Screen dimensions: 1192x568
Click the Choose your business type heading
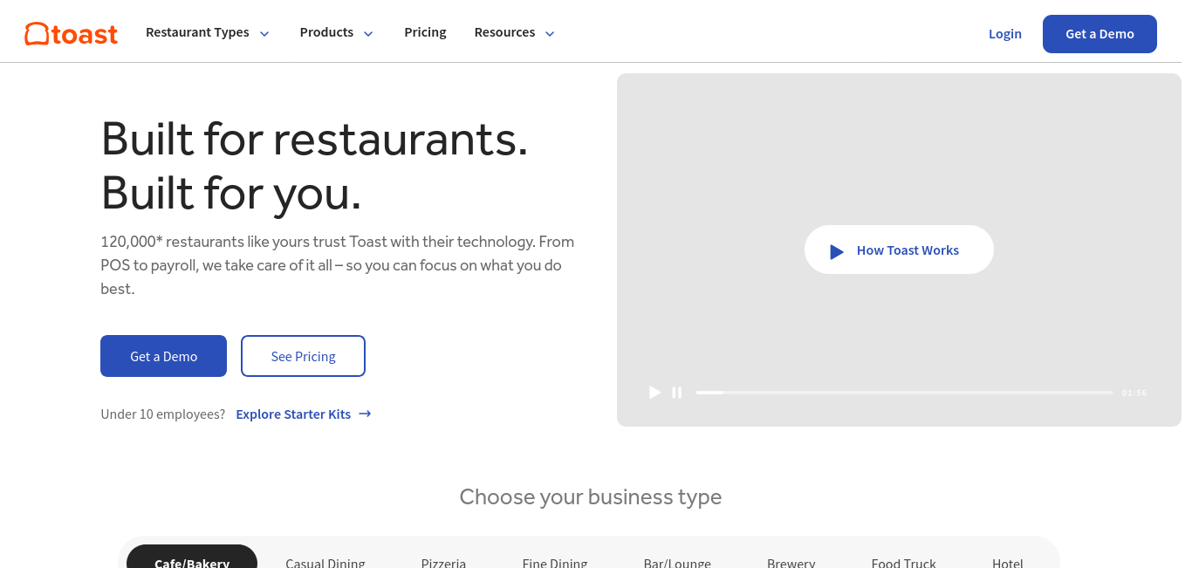pyautogui.click(x=591, y=496)
